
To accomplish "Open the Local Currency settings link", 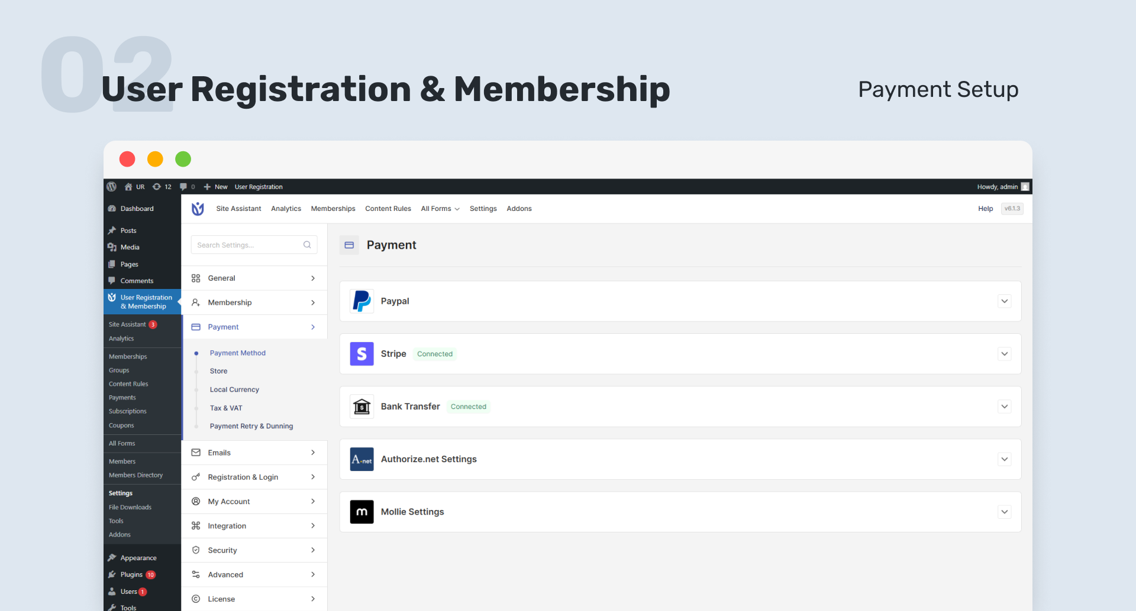I will coord(234,389).
